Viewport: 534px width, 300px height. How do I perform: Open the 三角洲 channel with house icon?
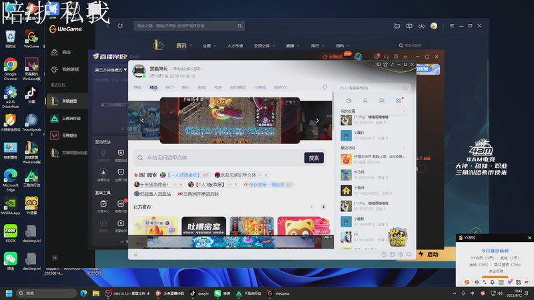coord(373,191)
